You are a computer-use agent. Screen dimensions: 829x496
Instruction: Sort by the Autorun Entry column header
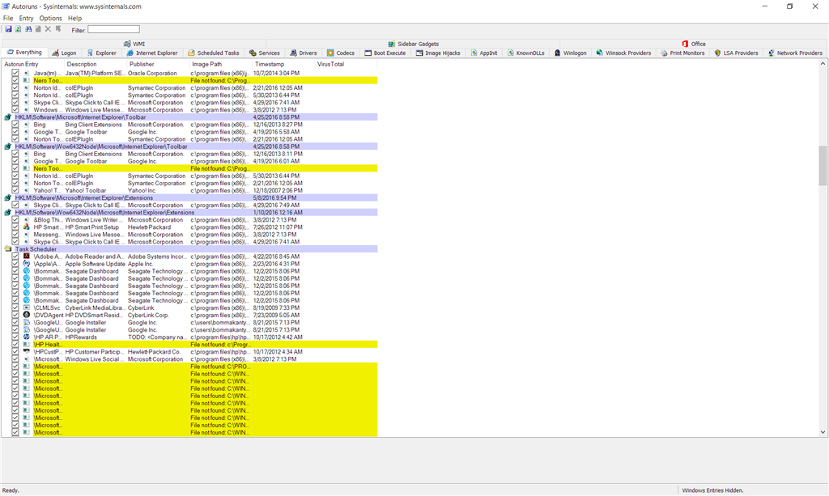[x=32, y=64]
